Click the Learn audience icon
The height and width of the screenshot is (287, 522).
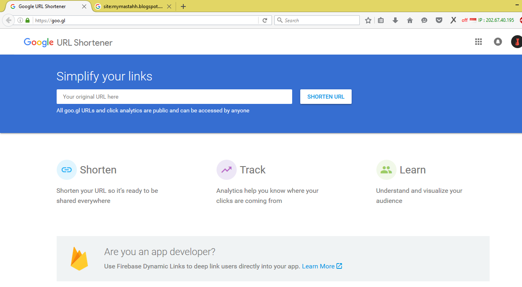point(386,170)
